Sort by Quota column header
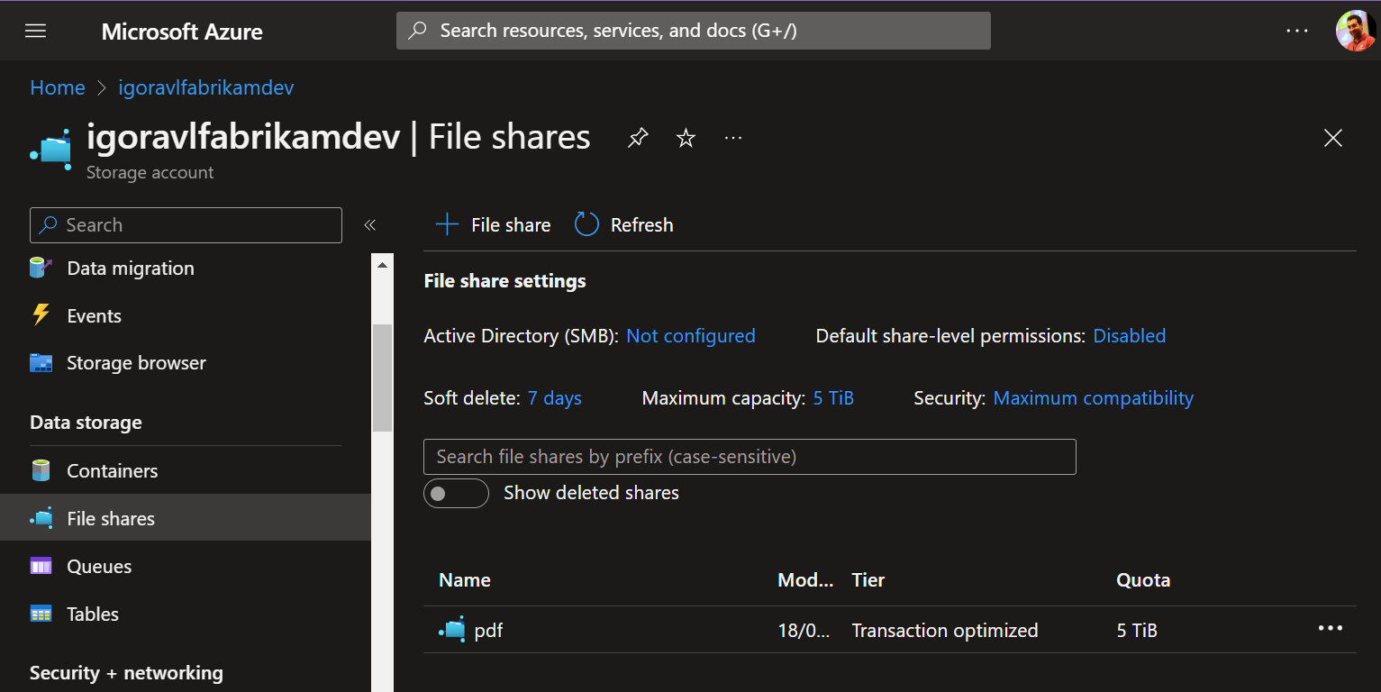 coord(1143,580)
